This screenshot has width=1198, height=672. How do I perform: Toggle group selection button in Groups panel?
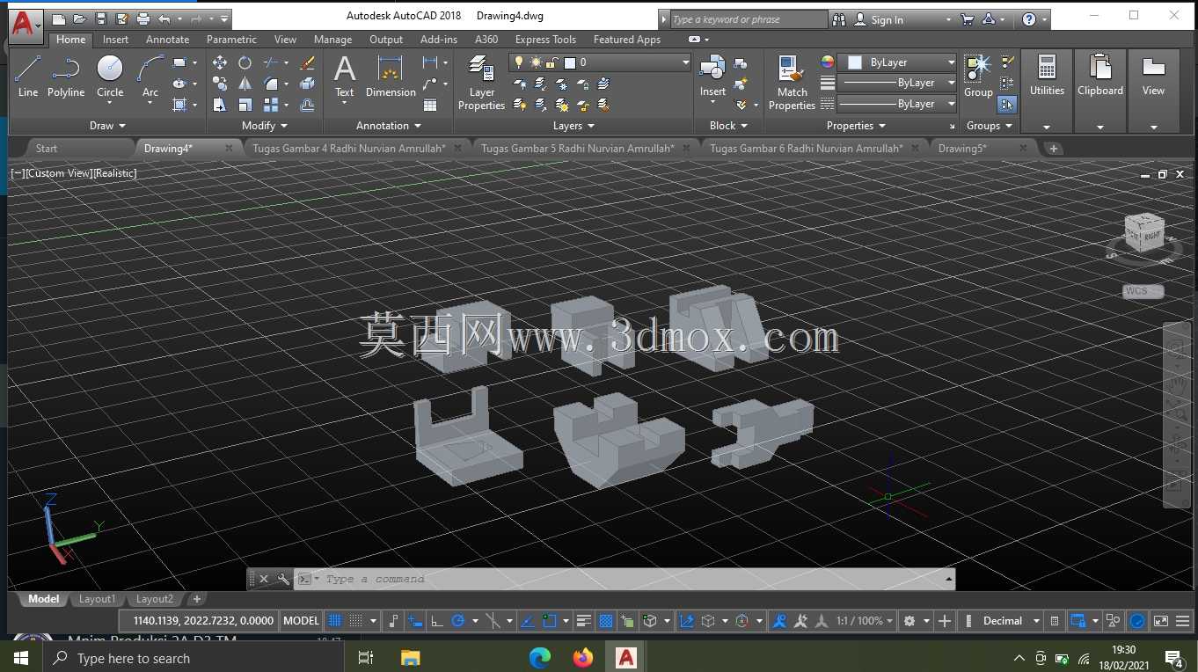[1006, 105]
